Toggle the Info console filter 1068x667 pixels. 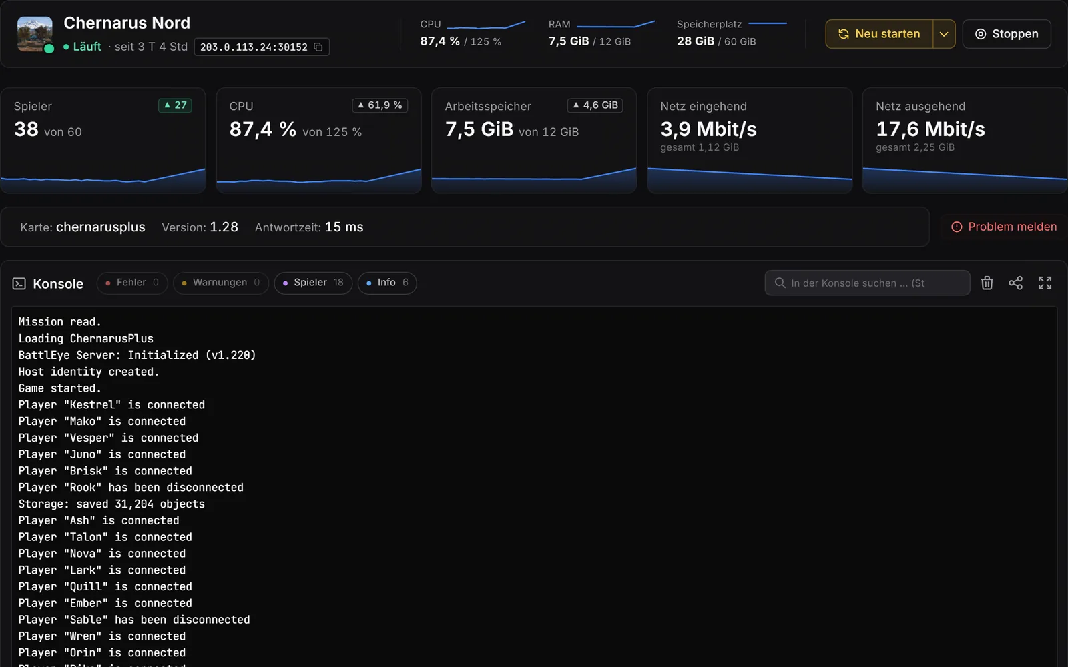[387, 283]
